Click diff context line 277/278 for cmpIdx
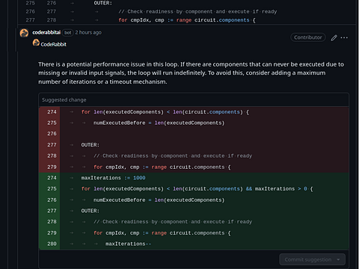Image resolution: width=359 pixels, height=269 pixels. coord(187,20)
